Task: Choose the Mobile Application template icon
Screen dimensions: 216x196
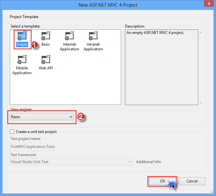Action: point(22,60)
